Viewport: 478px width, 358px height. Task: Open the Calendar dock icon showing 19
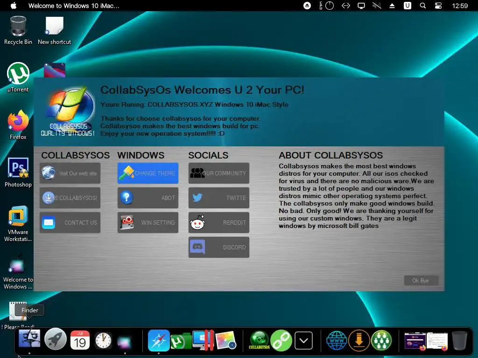[80, 340]
